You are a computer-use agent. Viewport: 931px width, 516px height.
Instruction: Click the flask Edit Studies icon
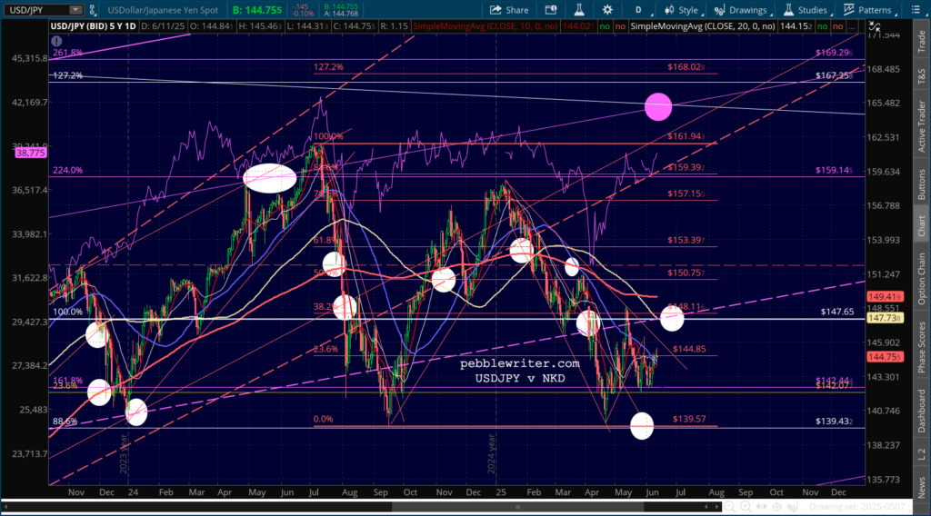(579, 10)
